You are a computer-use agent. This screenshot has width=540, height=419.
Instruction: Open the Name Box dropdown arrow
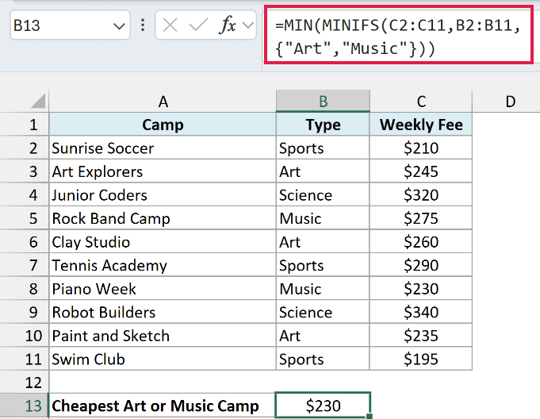click(x=119, y=26)
